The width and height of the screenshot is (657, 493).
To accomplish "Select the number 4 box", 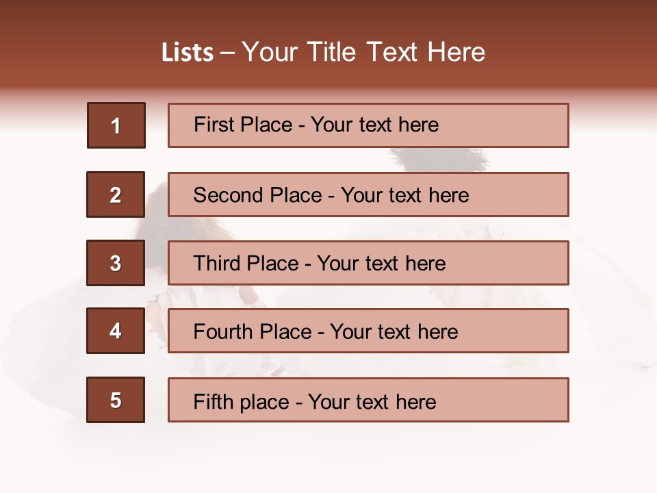I will (x=116, y=331).
